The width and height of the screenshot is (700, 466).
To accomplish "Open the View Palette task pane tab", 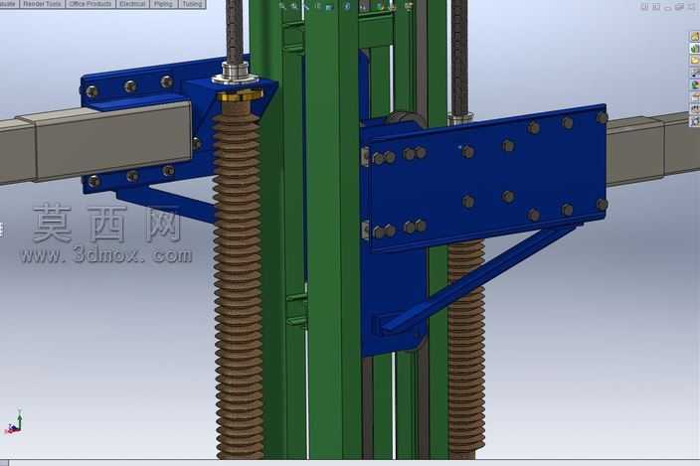I will coord(695,73).
